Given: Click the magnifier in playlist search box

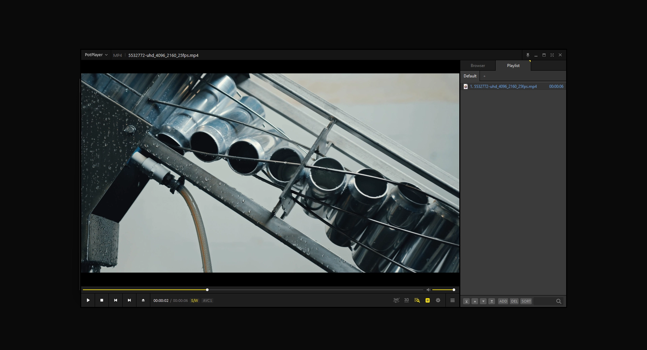Looking at the screenshot, I should click(559, 302).
